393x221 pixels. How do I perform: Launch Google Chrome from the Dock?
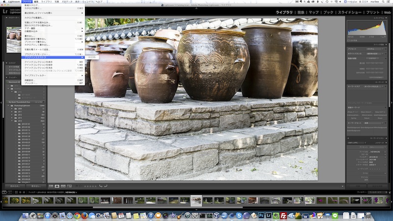(x=77, y=216)
